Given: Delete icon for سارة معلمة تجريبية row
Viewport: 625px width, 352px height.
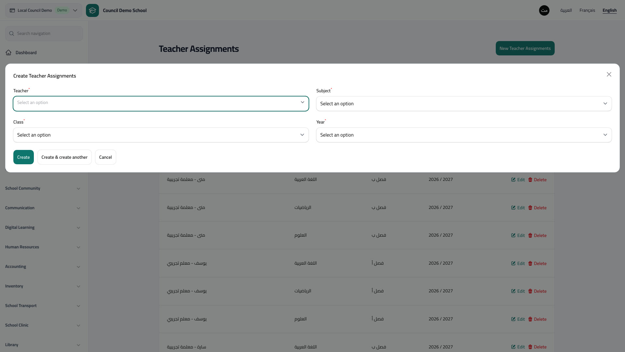Looking at the screenshot, I should [530, 347].
